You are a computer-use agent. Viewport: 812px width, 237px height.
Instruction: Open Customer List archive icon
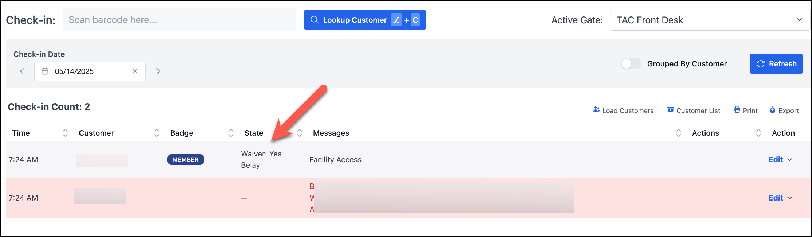click(x=670, y=110)
